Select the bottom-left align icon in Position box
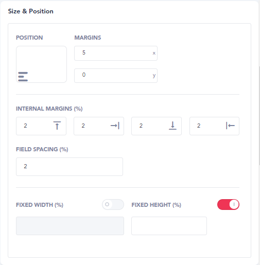The width and height of the screenshot is (260, 265). point(23,77)
